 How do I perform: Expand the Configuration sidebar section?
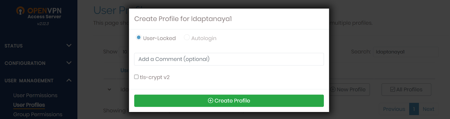(x=38, y=63)
